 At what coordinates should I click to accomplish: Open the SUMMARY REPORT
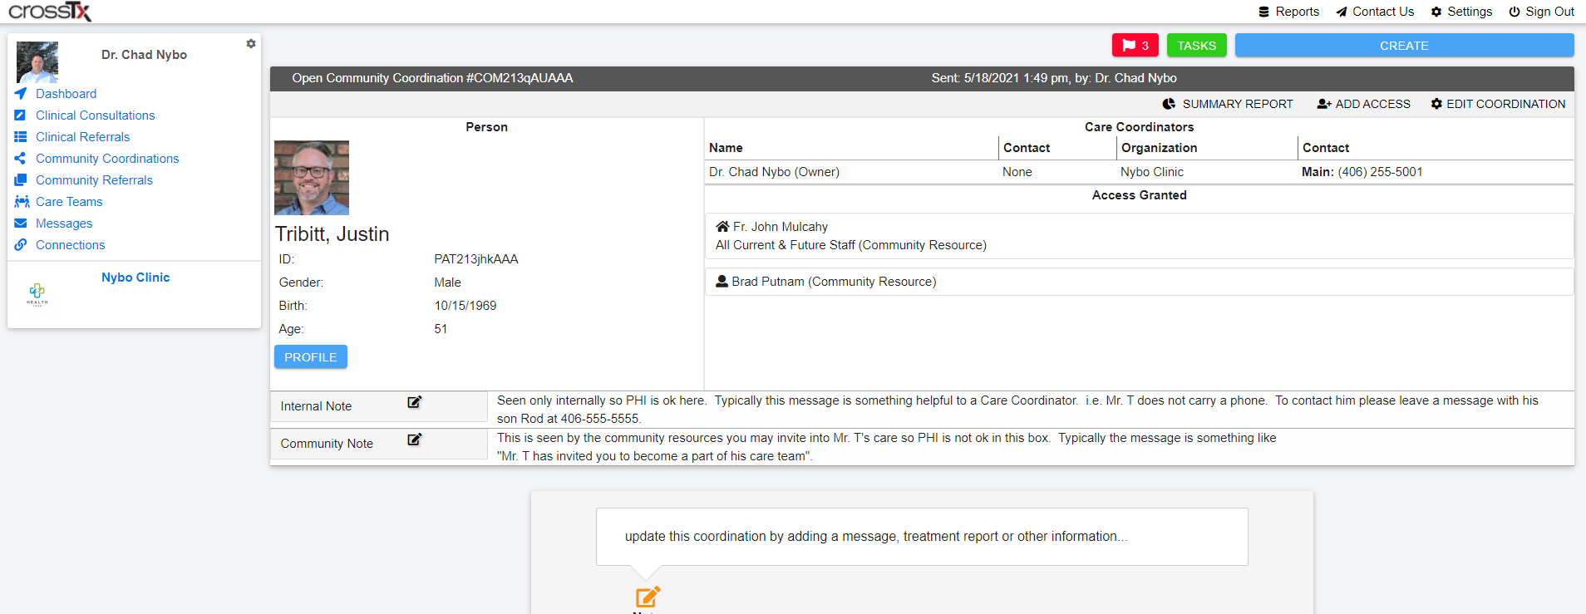1228,104
